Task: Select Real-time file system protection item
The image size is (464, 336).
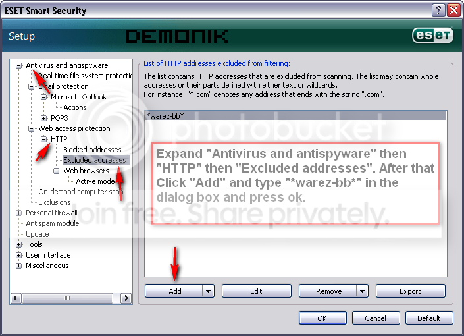Action: click(85, 76)
